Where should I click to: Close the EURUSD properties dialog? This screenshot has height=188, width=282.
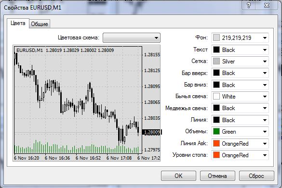coord(267,5)
